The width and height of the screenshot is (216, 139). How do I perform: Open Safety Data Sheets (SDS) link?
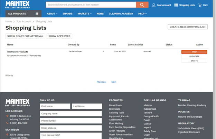click(x=191, y=128)
